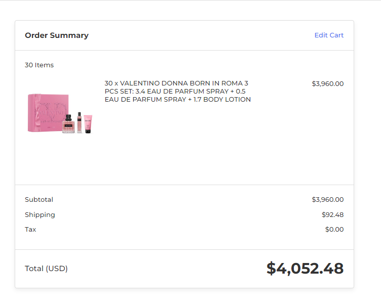Click the Total (USD) label
381x306 pixels.
[46, 269]
